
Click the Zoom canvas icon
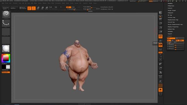[x=160, y=24]
